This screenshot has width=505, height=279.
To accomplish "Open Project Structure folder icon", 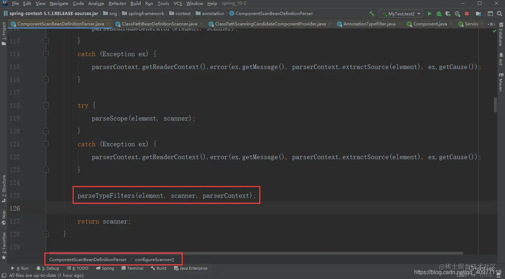I will pyautogui.click(x=479, y=14).
